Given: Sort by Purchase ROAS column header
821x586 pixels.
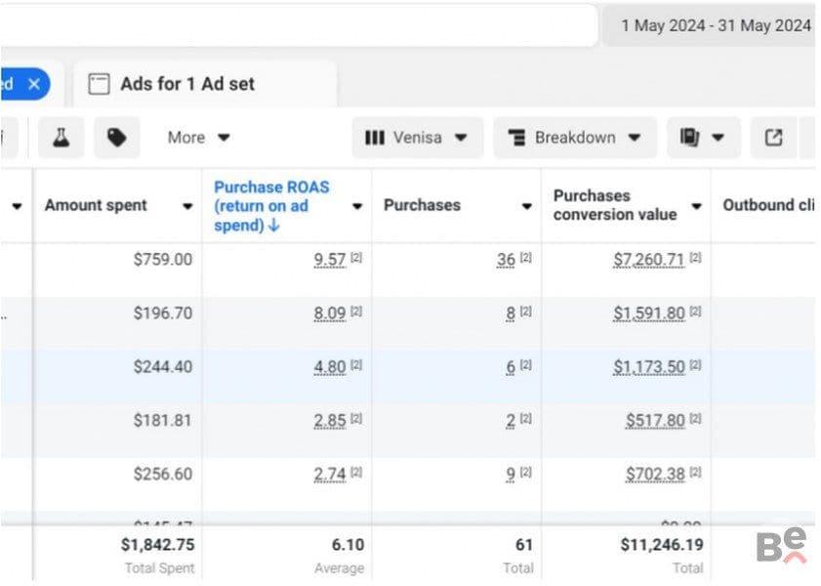Looking at the screenshot, I should 271,206.
